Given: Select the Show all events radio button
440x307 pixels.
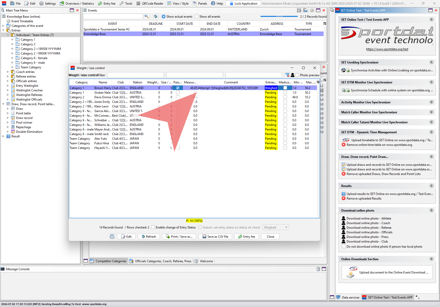Looking at the screenshot, I should (196, 17).
